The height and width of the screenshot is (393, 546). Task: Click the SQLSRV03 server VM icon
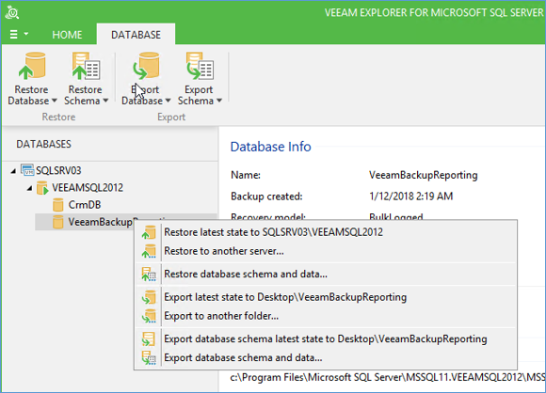pyautogui.click(x=27, y=170)
